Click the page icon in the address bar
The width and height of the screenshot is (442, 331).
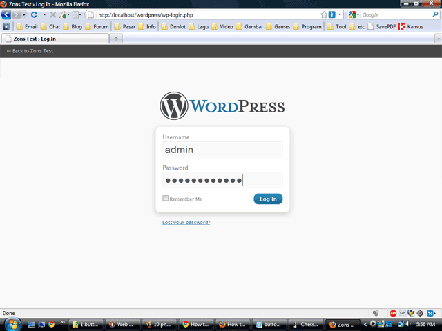click(90, 14)
